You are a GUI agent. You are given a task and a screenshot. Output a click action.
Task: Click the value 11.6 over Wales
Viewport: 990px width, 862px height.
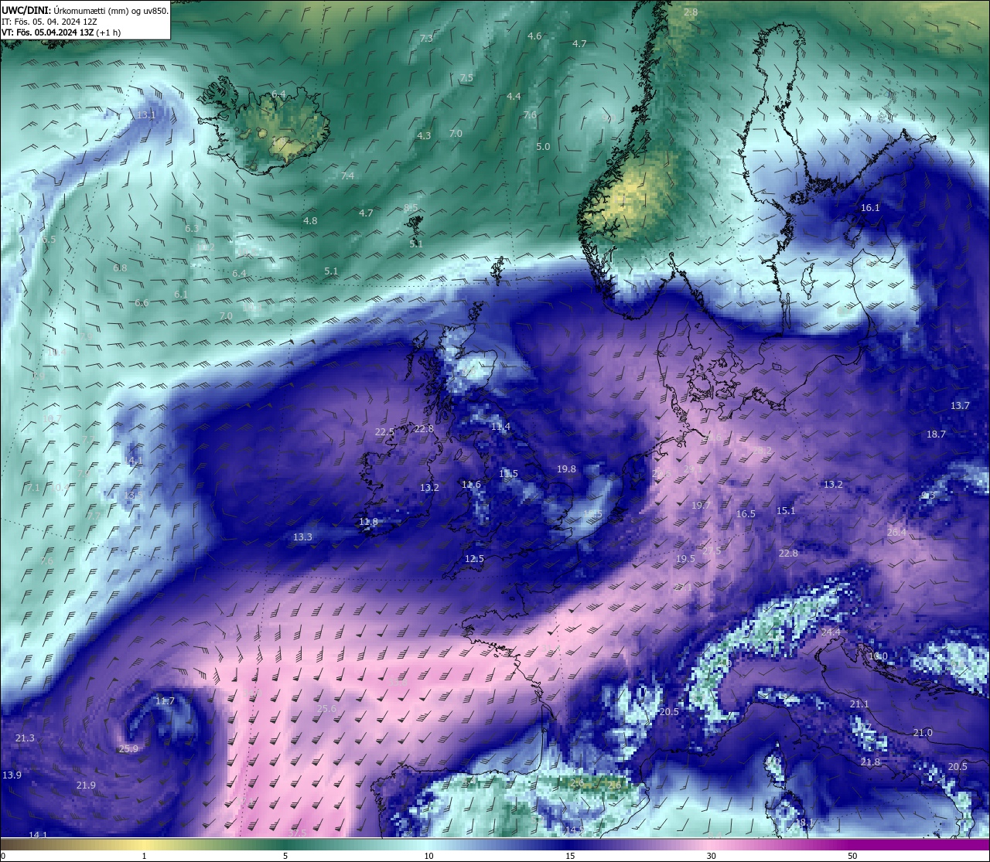click(471, 485)
